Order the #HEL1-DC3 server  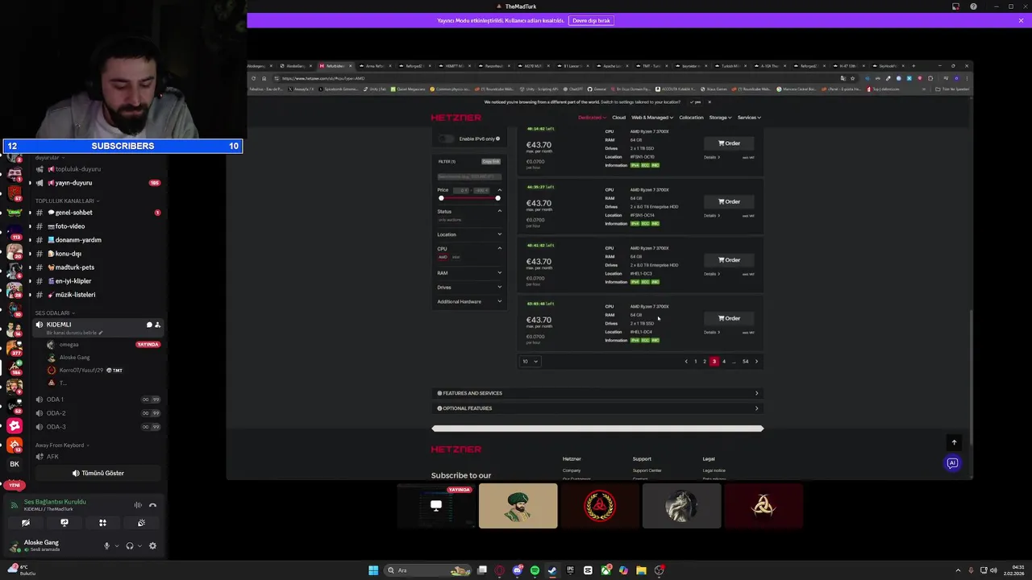(729, 260)
